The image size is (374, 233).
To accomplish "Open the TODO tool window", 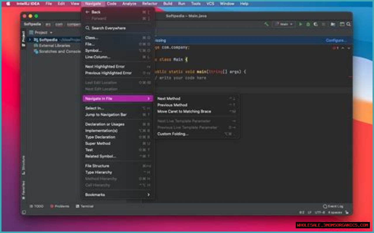I will click(x=36, y=206).
